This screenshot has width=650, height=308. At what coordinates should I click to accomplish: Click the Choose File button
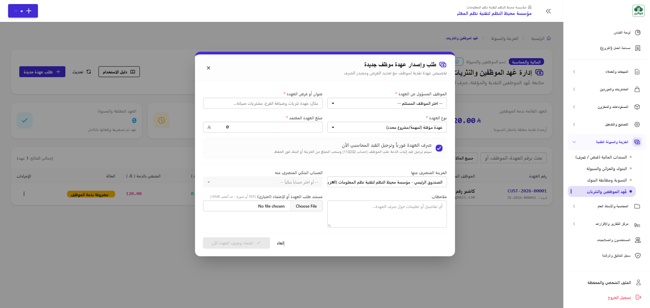(x=306, y=206)
